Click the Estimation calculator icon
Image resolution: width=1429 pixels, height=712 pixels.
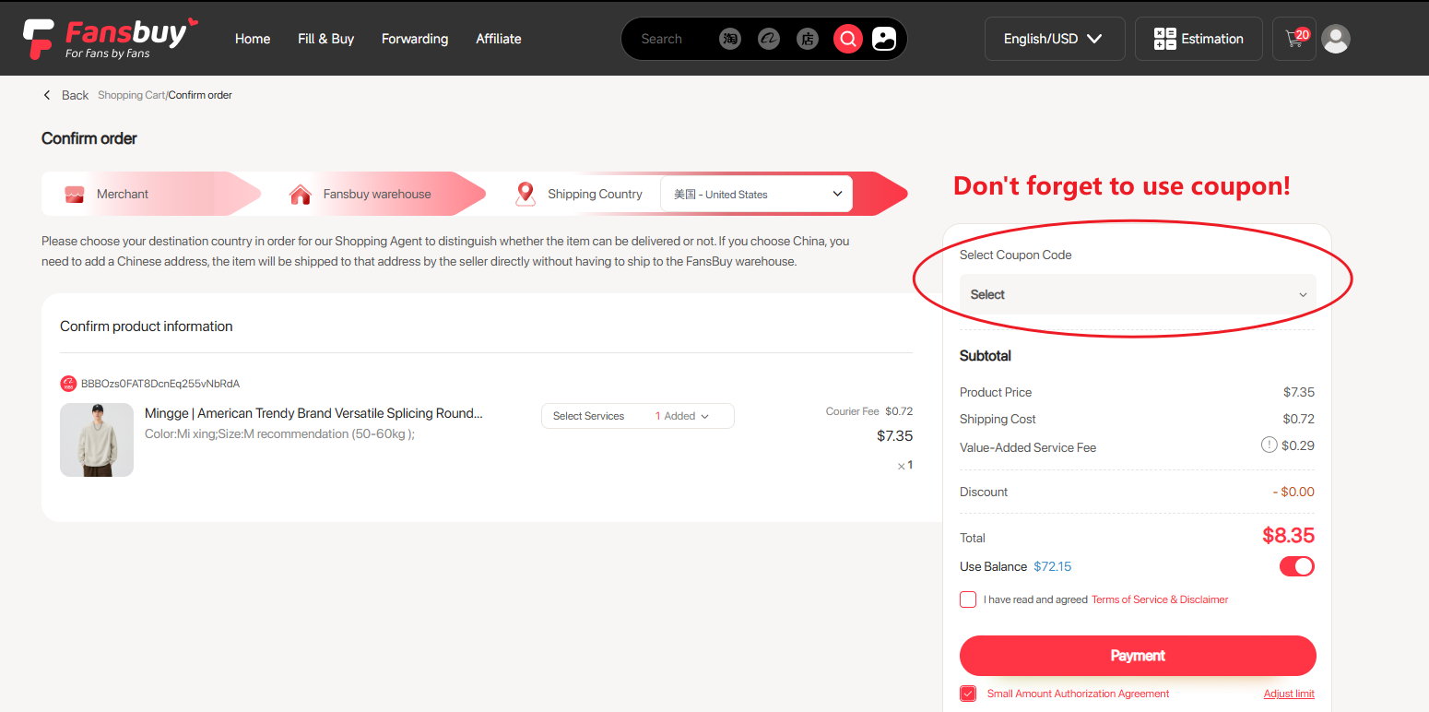(1165, 39)
